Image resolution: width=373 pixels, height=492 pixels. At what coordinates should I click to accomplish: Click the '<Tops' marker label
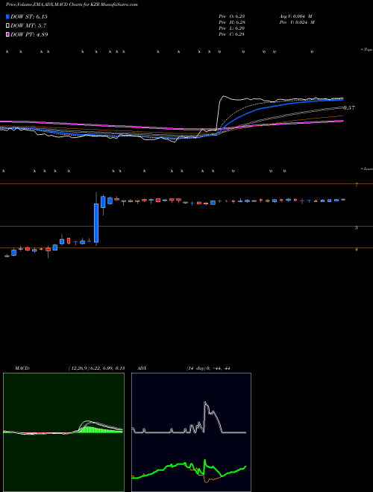(x=367, y=50)
